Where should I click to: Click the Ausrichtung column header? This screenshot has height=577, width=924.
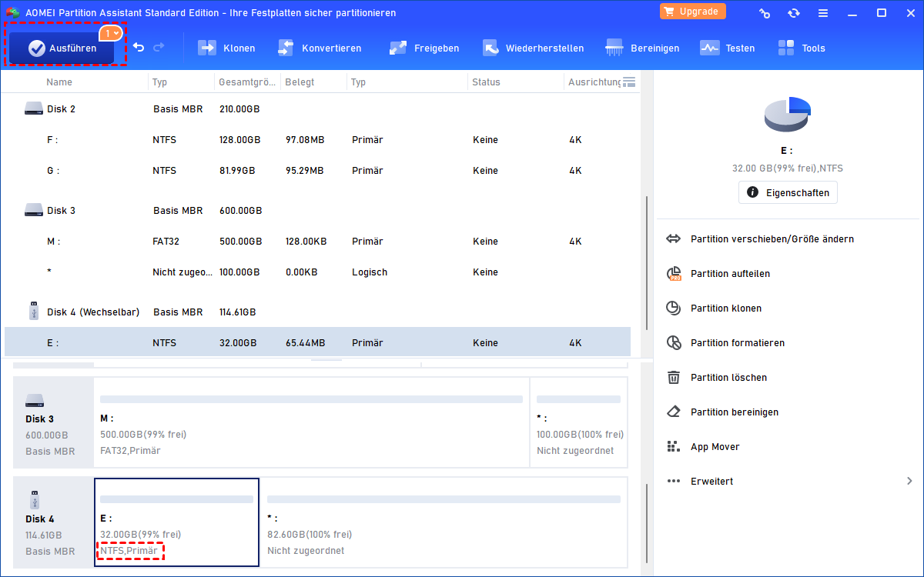pos(594,82)
